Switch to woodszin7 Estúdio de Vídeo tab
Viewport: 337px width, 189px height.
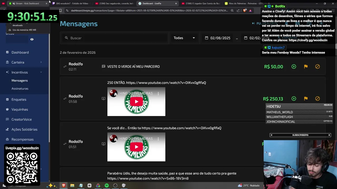point(71,3)
